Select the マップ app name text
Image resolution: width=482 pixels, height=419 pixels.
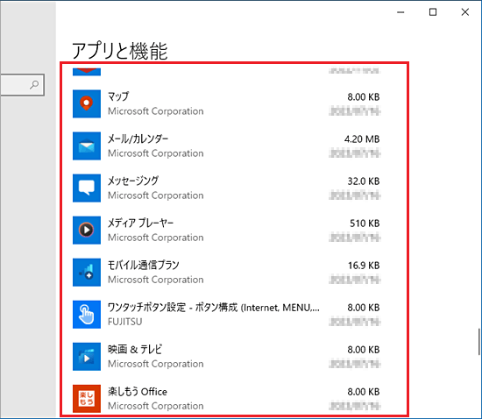118,96
